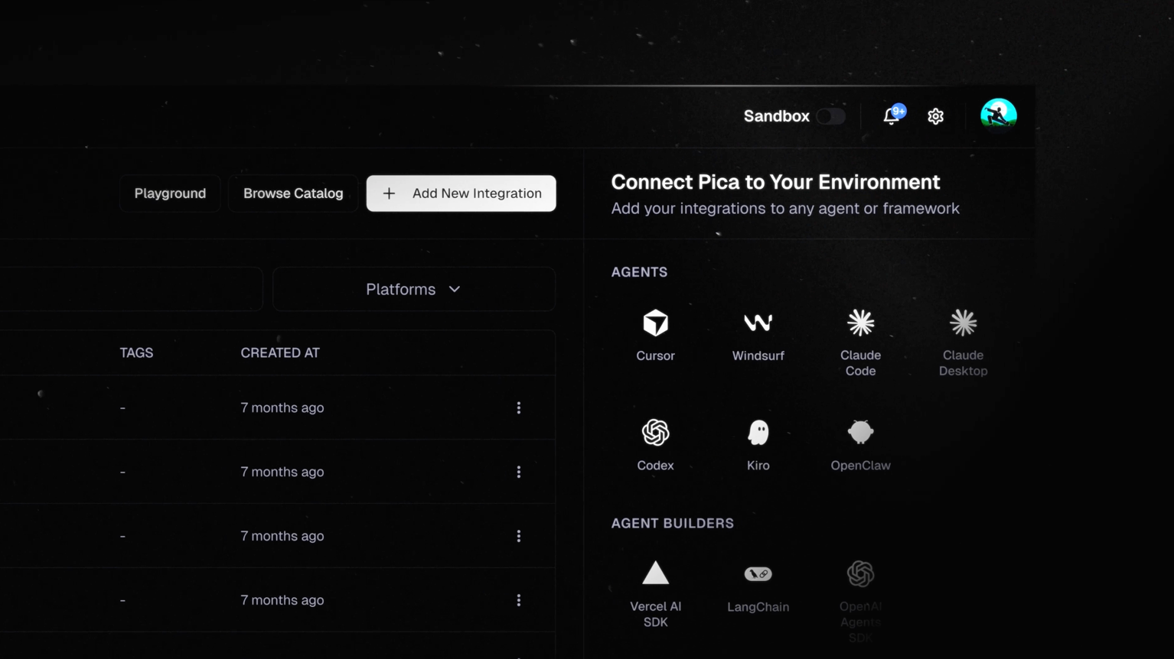Screen dimensions: 1174x659
Task: Click the CREATED AT column header
Action: coord(280,352)
